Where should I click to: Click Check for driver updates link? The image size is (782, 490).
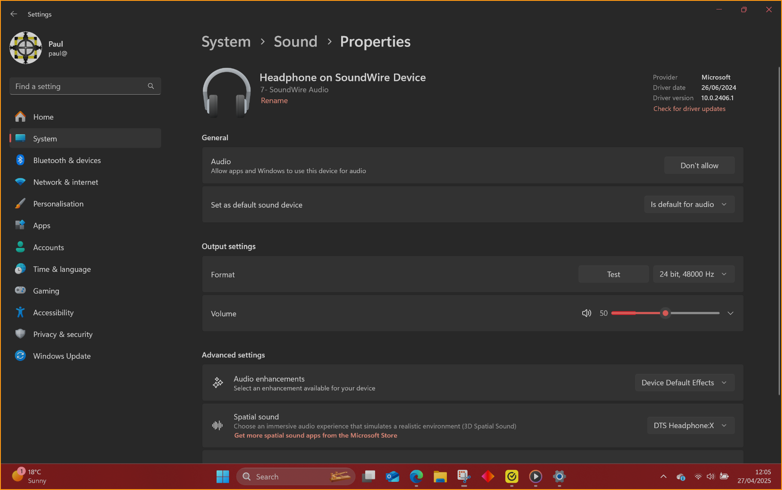[x=689, y=108]
